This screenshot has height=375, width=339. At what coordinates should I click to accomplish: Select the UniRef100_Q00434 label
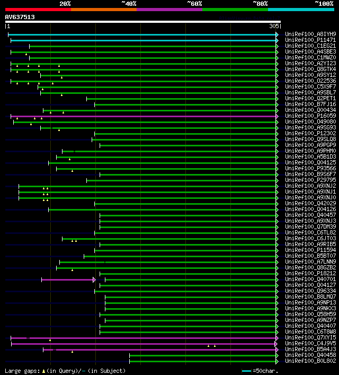pyautogui.click(x=310, y=110)
